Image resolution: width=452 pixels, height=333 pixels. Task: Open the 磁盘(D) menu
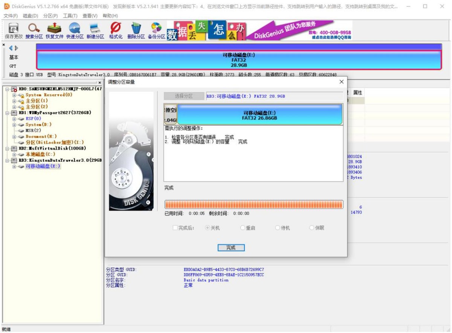click(x=31, y=16)
